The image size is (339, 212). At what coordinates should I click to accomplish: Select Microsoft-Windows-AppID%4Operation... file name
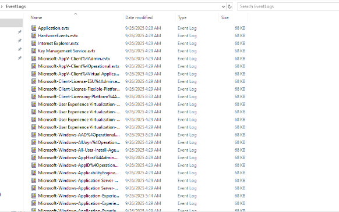78,165
